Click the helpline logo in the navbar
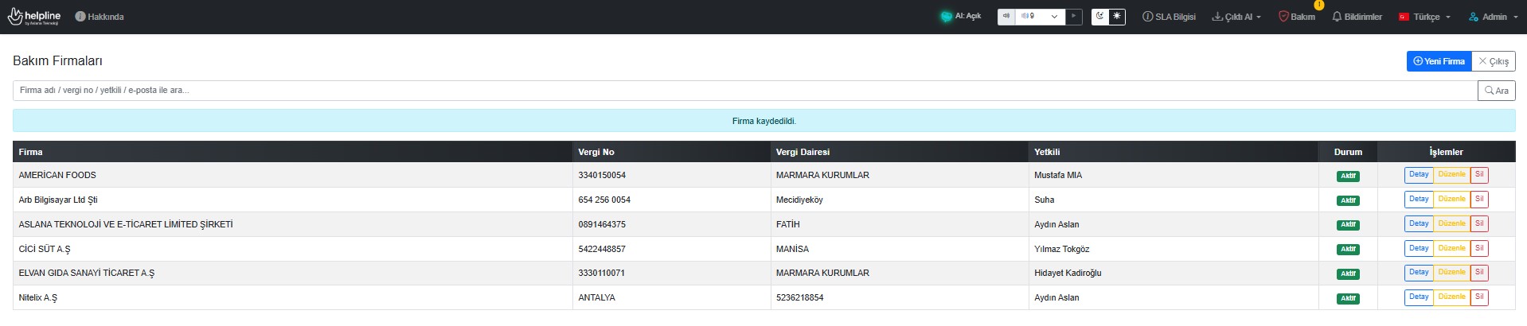The width and height of the screenshot is (1527, 326). tap(33, 17)
